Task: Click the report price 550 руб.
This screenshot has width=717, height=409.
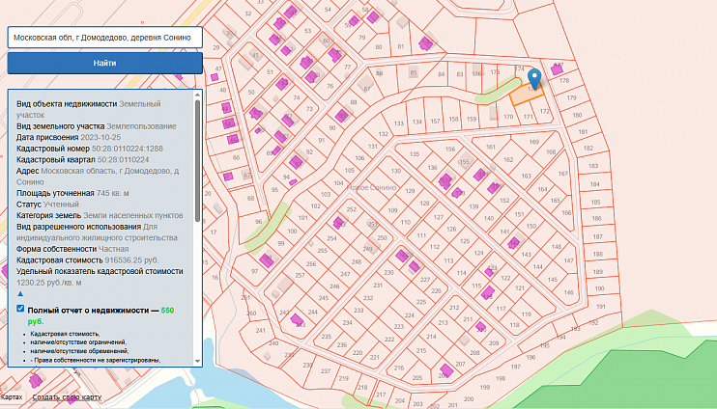Action: click(x=100, y=315)
